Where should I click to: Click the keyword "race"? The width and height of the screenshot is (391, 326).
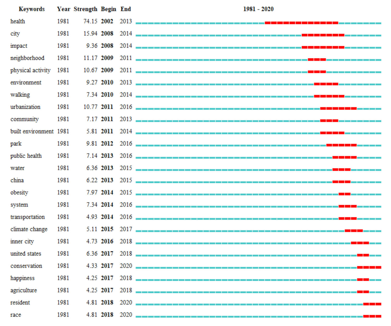(16, 315)
